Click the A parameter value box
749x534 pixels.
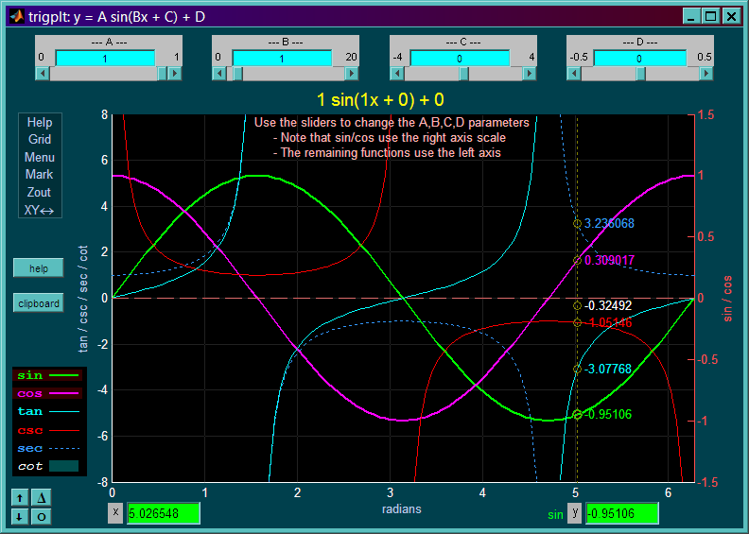pos(105,59)
